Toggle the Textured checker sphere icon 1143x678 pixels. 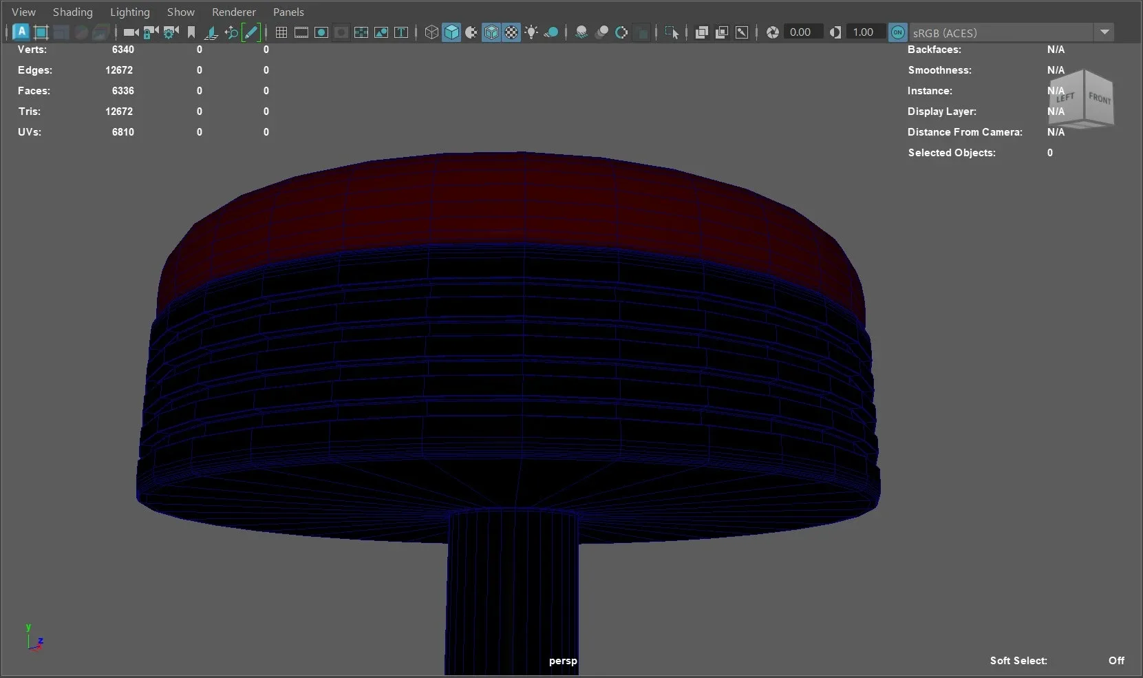click(x=511, y=32)
